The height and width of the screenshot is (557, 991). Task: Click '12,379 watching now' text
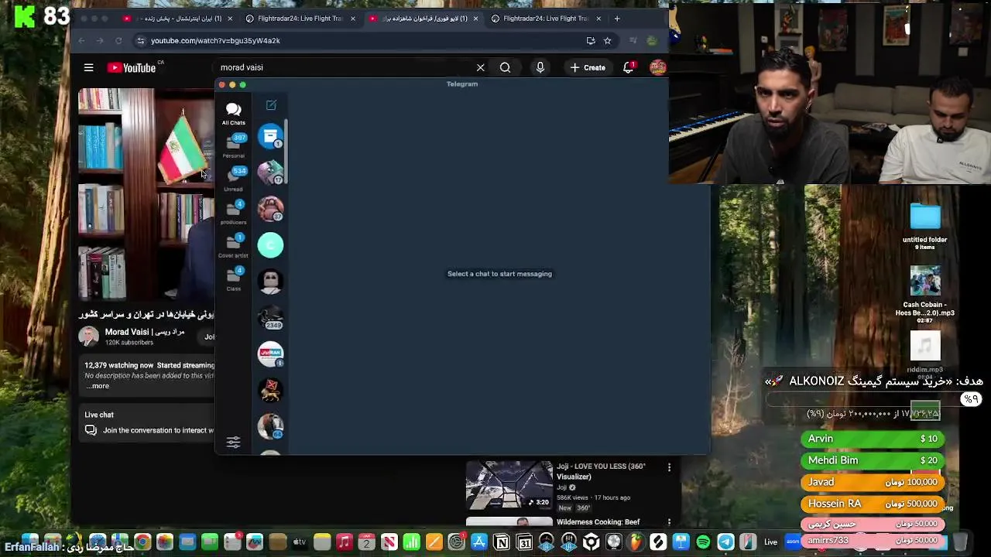[119, 365]
